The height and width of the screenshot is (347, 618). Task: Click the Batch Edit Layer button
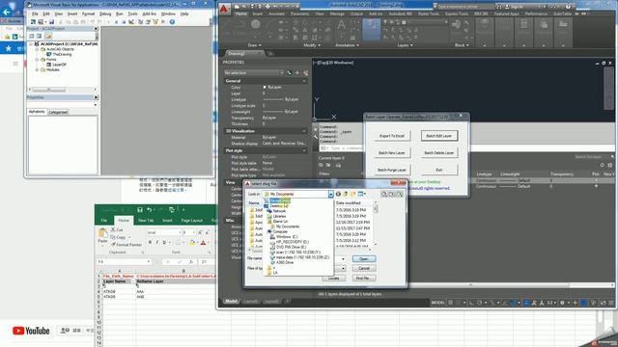[439, 136]
